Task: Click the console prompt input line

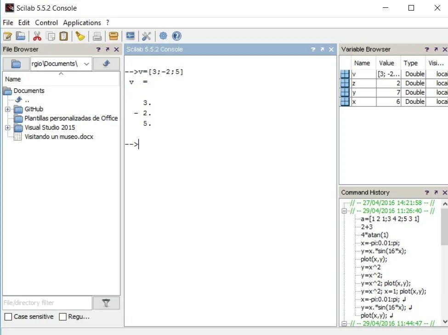Action: click(230, 144)
